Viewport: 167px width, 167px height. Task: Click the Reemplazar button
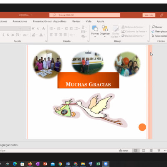[x=159, y=31]
